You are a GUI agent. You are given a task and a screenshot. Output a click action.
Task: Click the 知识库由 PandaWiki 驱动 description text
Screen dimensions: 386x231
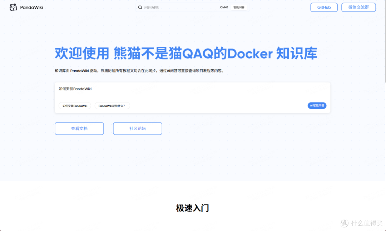(139, 71)
